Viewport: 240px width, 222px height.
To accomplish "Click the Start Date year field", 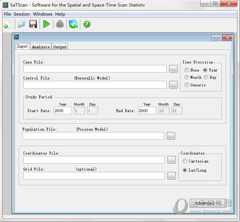I will (62, 111).
